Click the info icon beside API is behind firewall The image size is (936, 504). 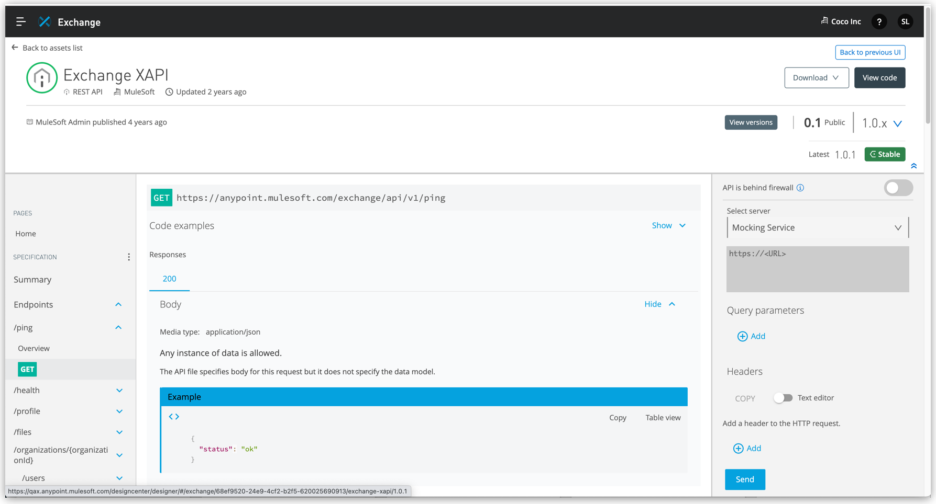tap(800, 187)
